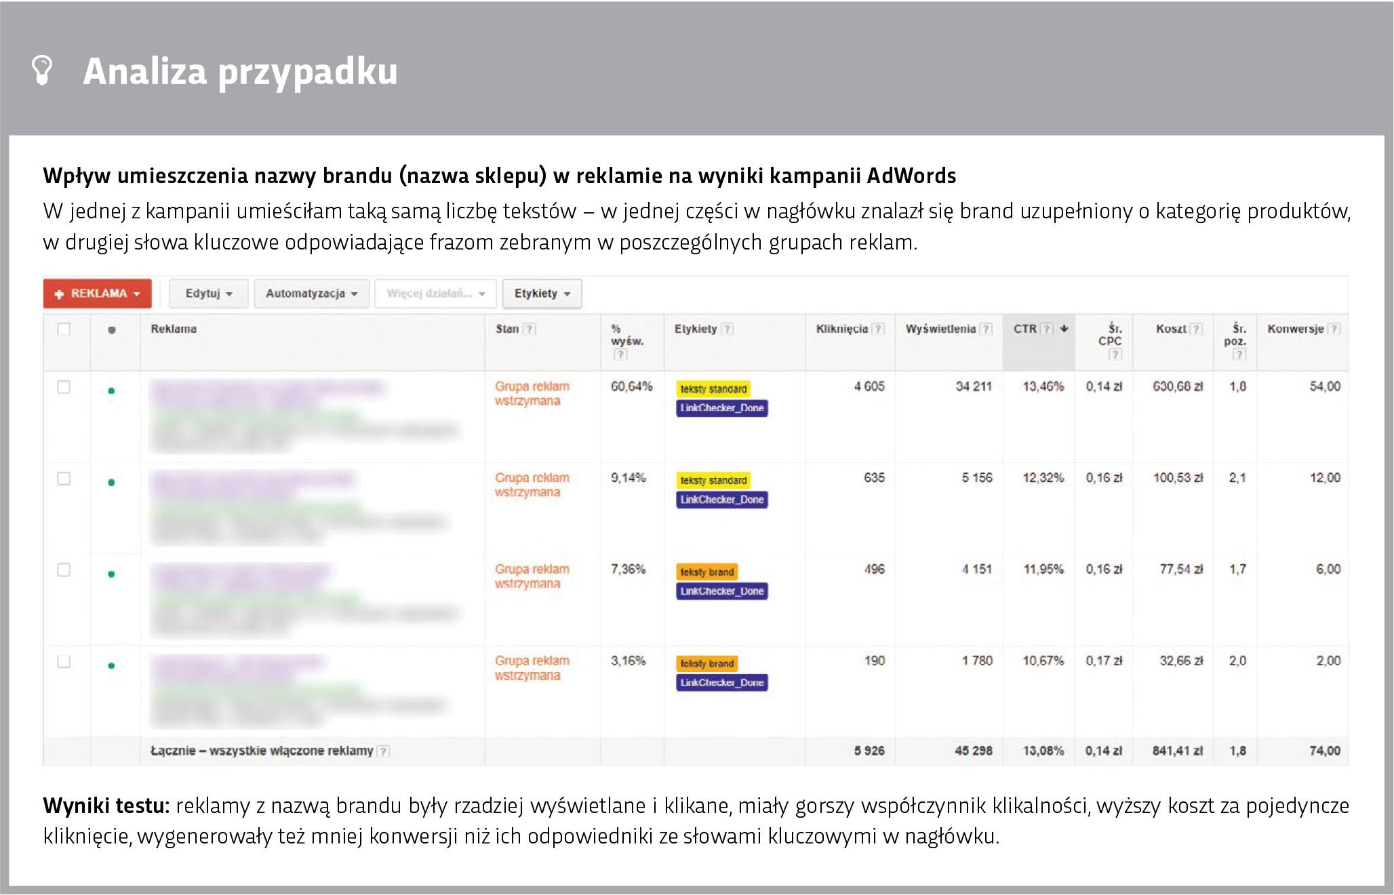The height and width of the screenshot is (895, 1394).
Task: Open the Etykiety dropdown button
Action: click(x=542, y=294)
